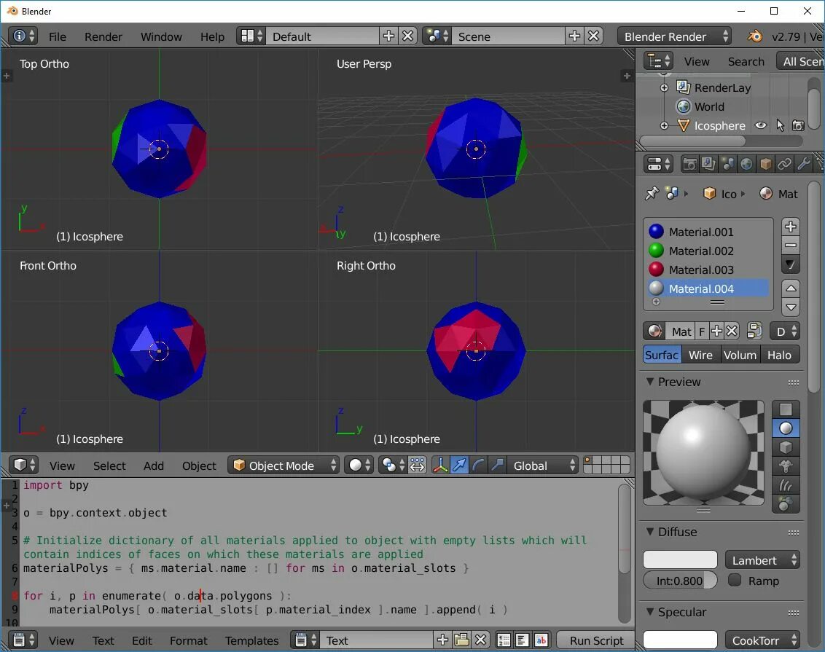
Task: Add a new screen layout with plus
Action: pyautogui.click(x=388, y=36)
